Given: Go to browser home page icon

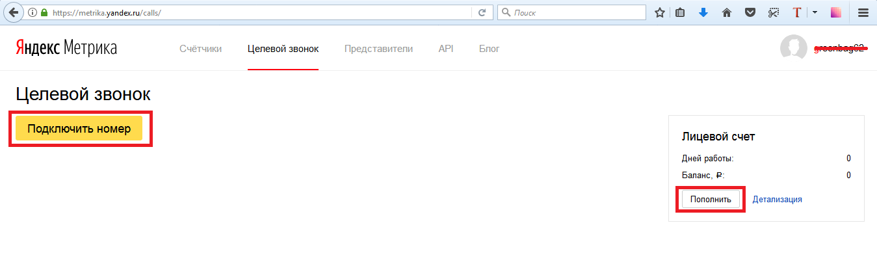Looking at the screenshot, I should tap(727, 12).
